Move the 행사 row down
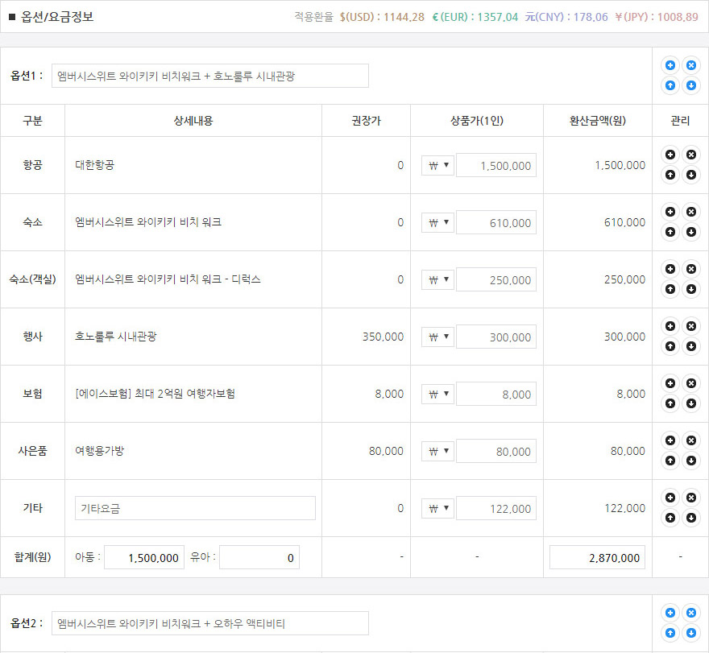The width and height of the screenshot is (709, 653). pos(691,346)
